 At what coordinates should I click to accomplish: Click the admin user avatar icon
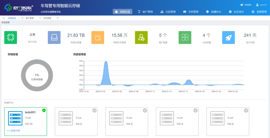pos(257,5)
